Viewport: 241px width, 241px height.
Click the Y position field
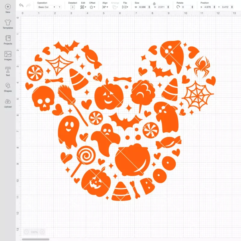[226, 7]
